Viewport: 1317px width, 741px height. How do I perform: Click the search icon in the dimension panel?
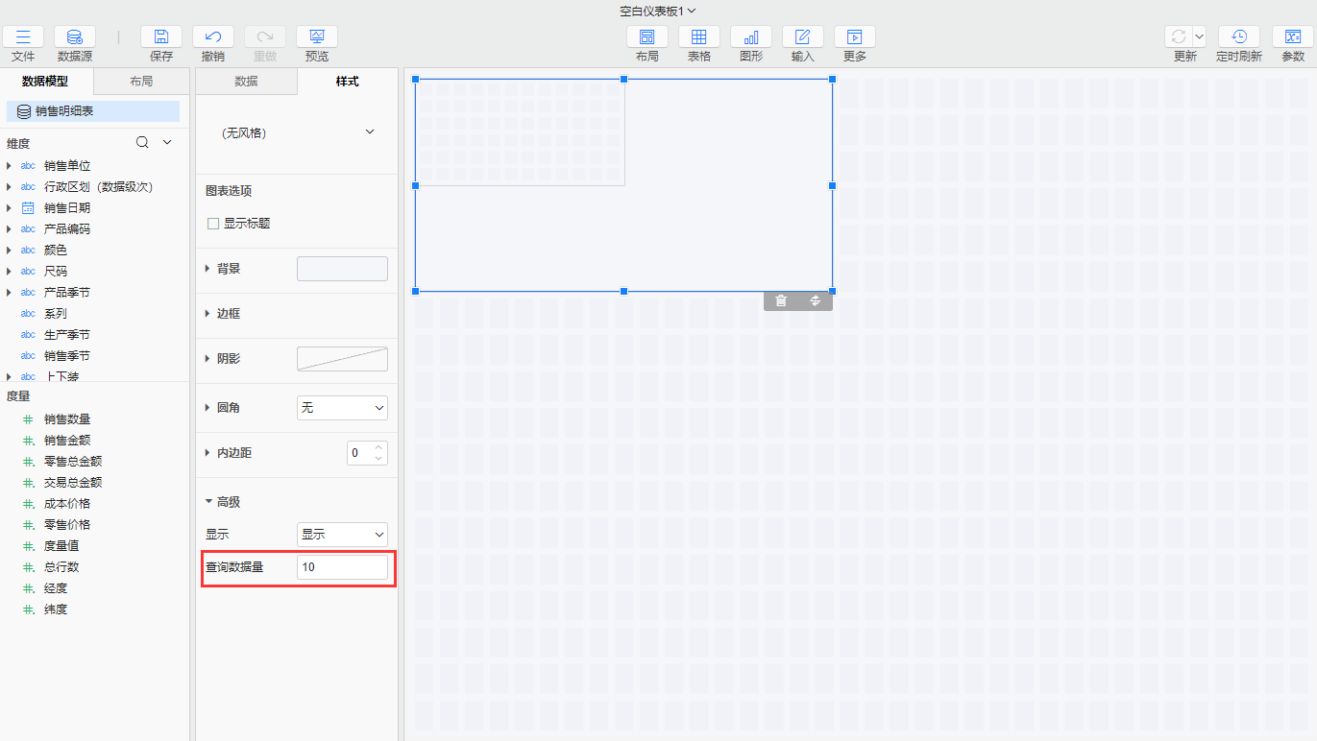(142, 143)
